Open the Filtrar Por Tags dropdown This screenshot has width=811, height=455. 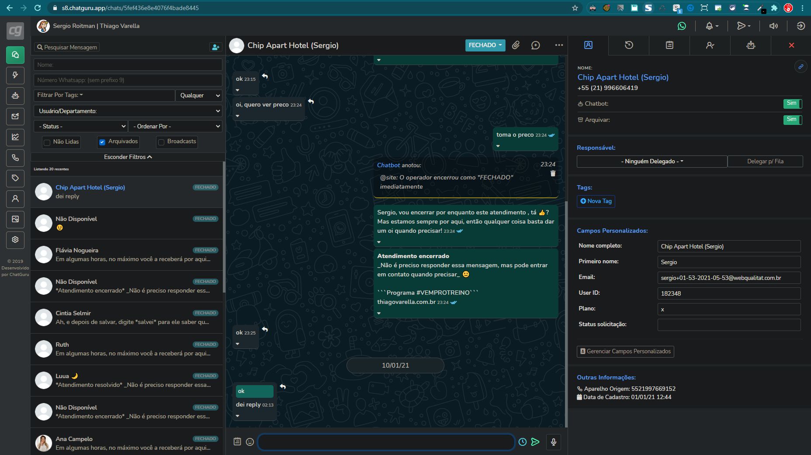click(104, 95)
